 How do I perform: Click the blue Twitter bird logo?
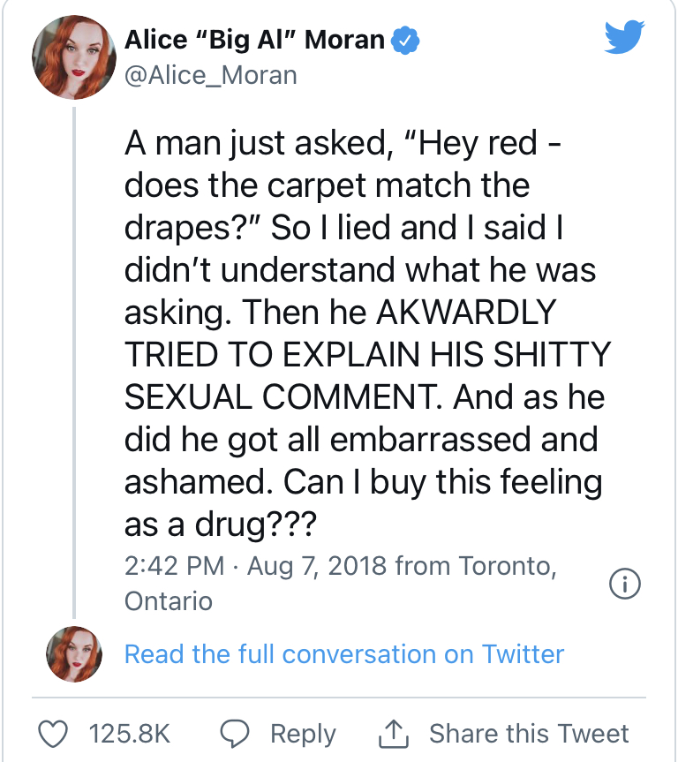624,36
